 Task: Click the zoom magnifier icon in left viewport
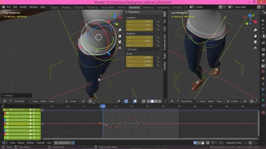pyautogui.click(x=120, y=30)
